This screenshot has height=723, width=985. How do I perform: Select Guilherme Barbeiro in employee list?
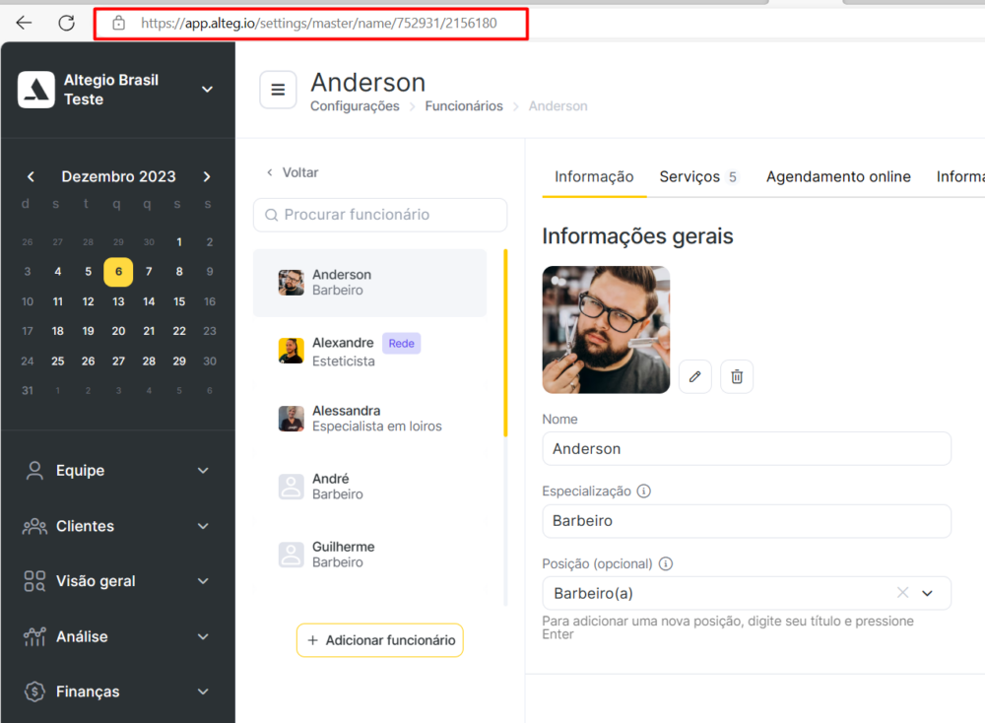pos(370,555)
